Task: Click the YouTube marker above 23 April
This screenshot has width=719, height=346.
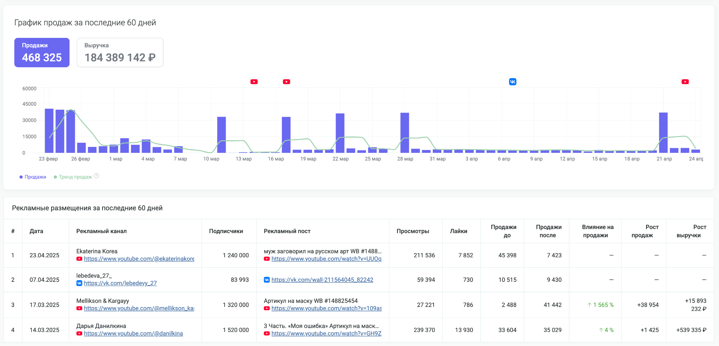Action: tap(685, 82)
